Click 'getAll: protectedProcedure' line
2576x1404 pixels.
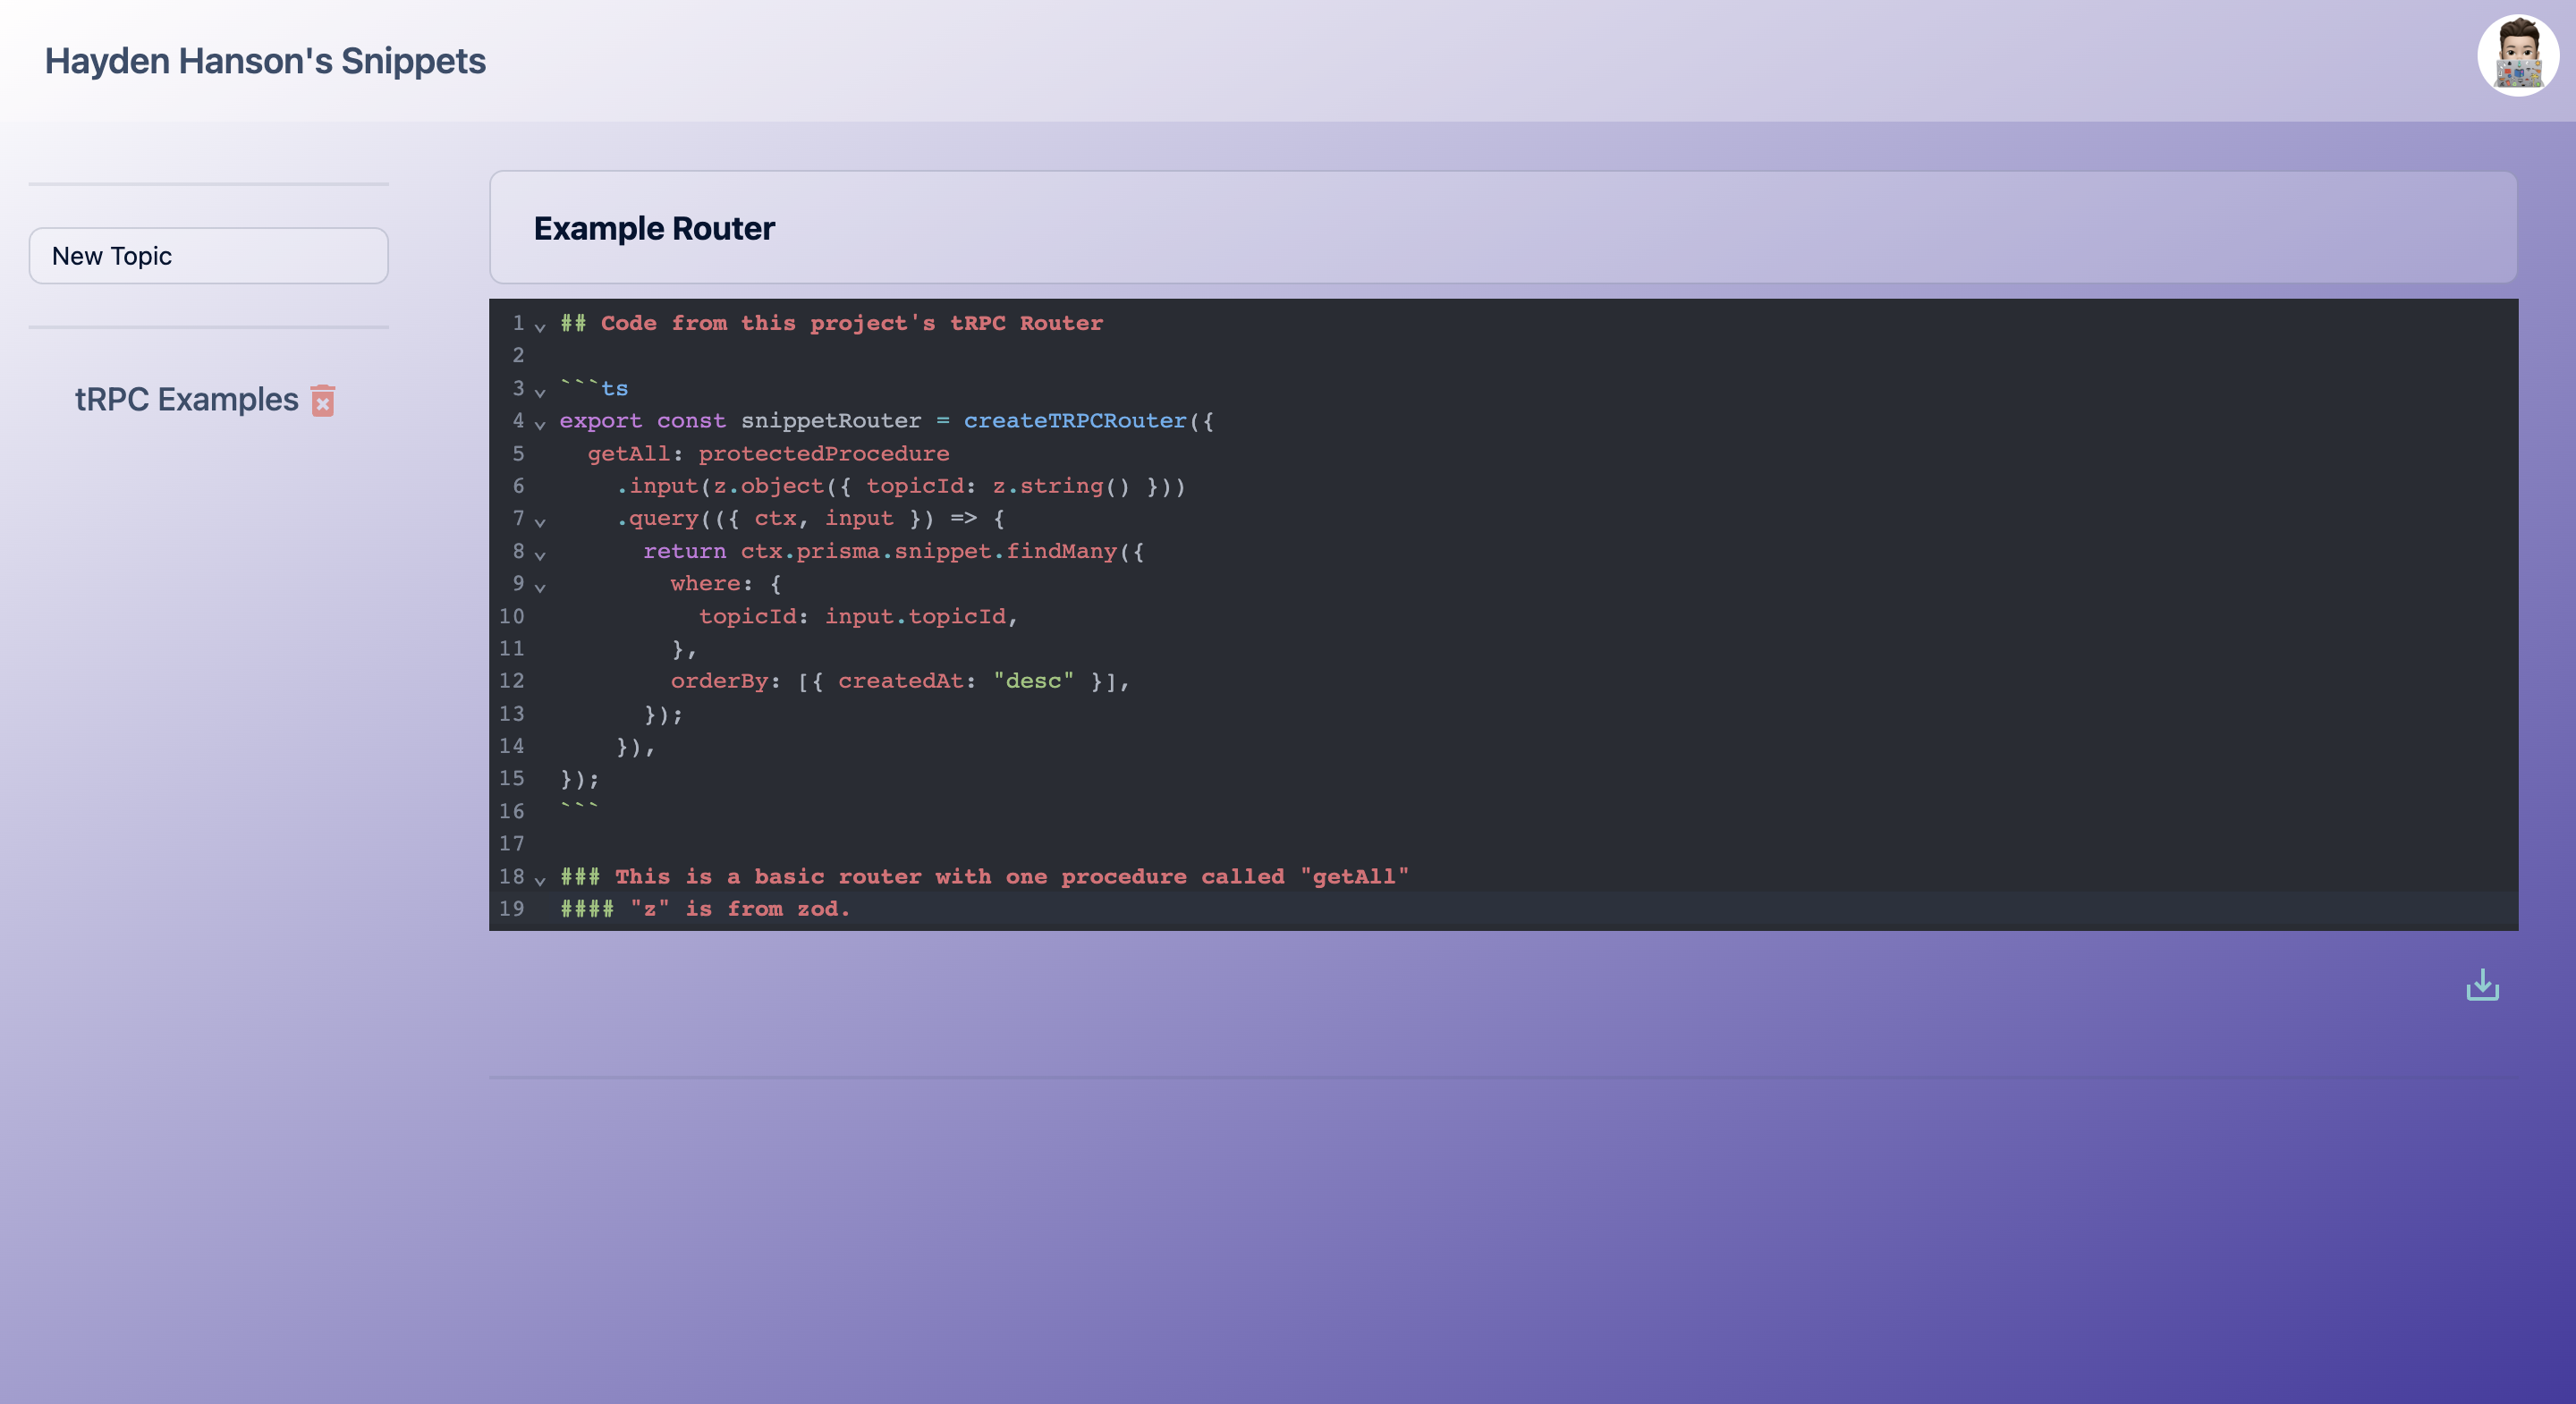point(768,453)
